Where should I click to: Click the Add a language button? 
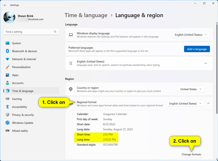197,49
